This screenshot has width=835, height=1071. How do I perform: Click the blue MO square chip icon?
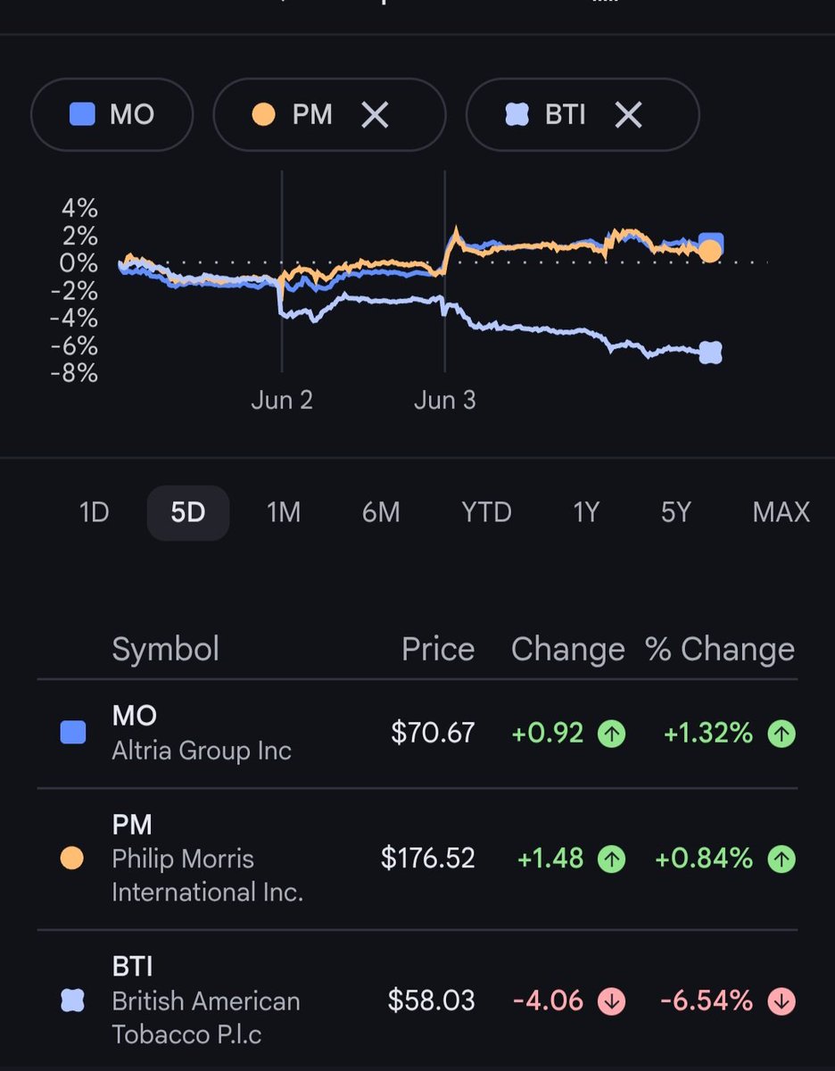tap(82, 114)
